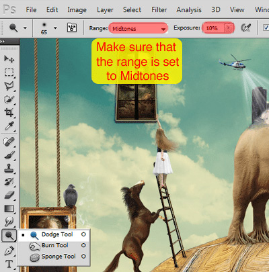The height and width of the screenshot is (272, 269).
Task: Open the Exposure slider arrow
Action: pyautogui.click(x=229, y=28)
